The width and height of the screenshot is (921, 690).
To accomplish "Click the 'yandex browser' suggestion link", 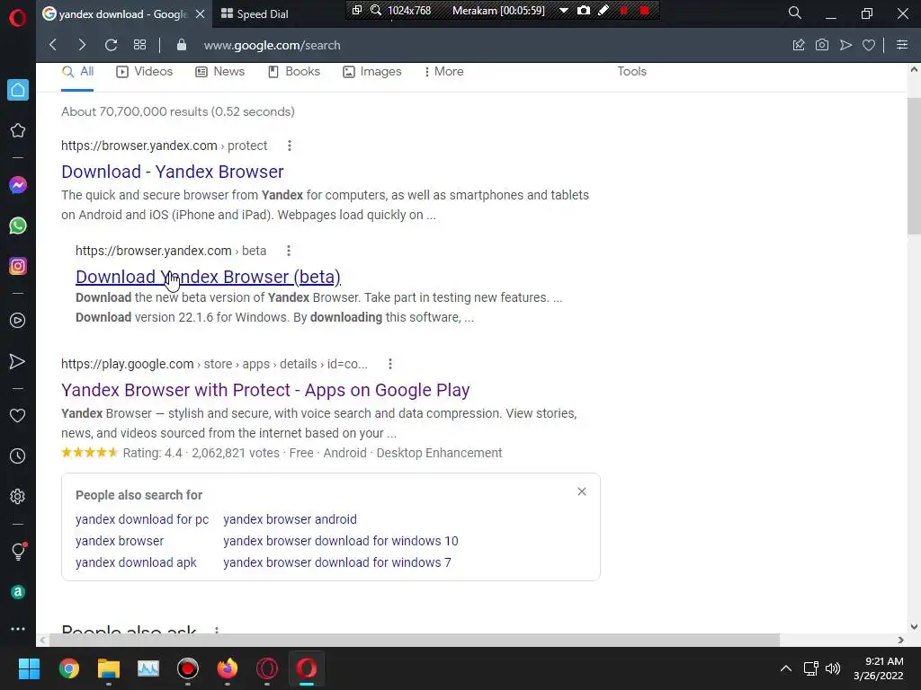I will tap(120, 540).
